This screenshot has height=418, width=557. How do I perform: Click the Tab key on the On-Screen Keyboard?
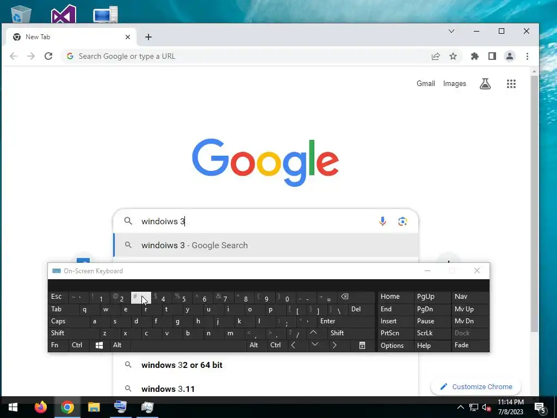63,309
